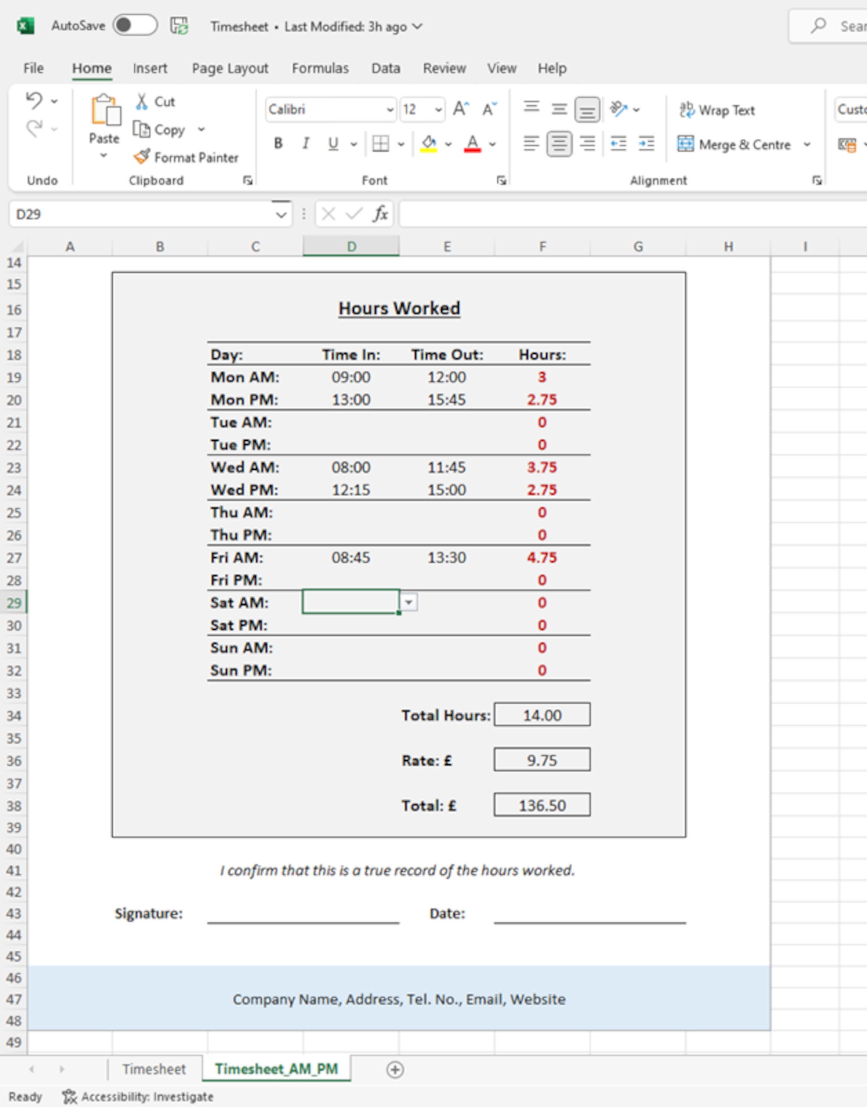Switch to the Data tab
Screen dimensions: 867x1107
386,68
